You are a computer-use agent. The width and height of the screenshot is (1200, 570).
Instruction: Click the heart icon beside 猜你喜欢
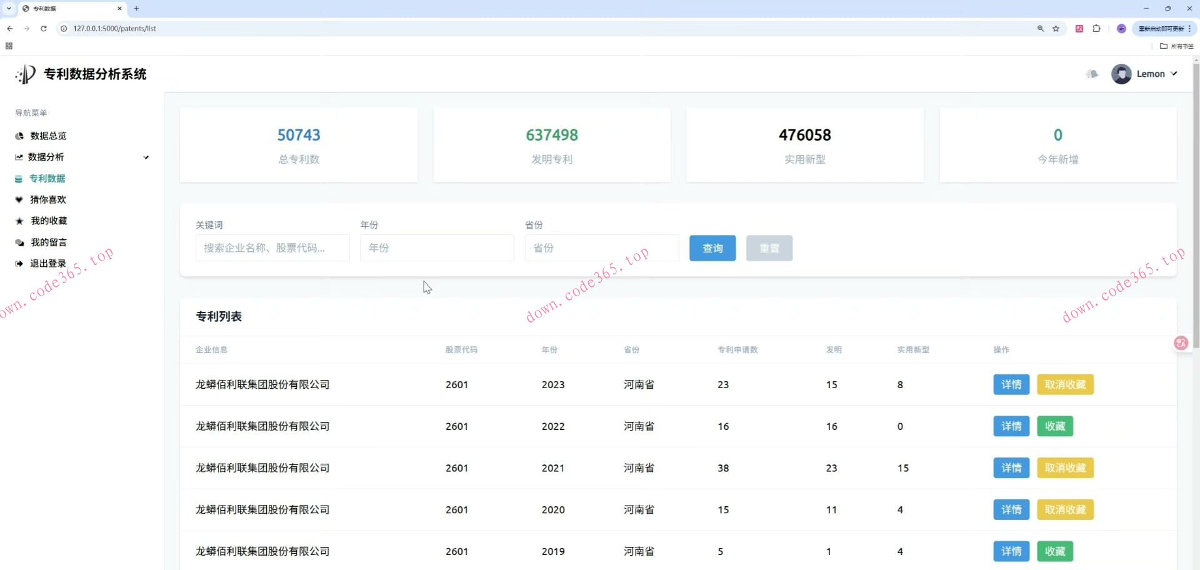point(19,200)
